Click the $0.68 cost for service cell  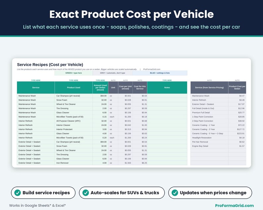click(x=140, y=121)
